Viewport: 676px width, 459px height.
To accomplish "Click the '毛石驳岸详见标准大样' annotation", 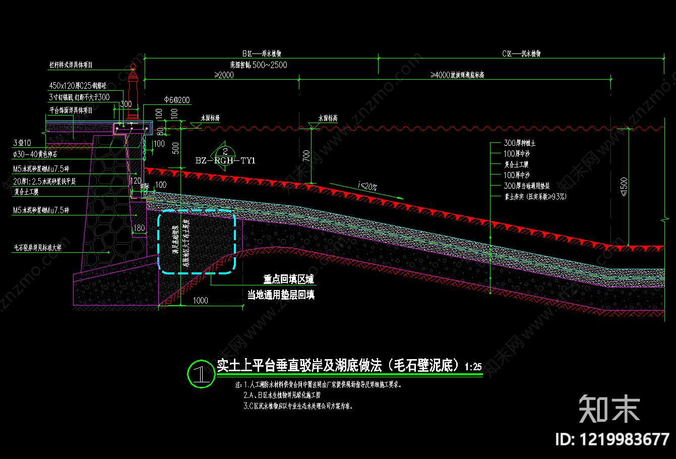I will (x=37, y=248).
